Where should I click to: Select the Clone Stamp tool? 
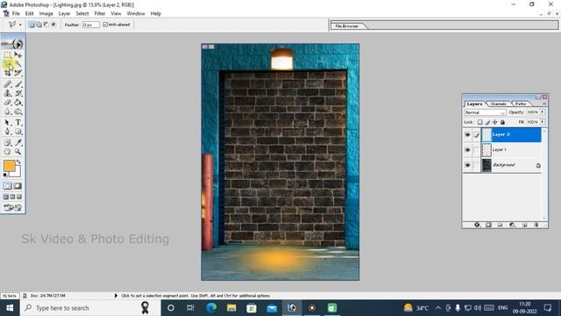(x=7, y=94)
